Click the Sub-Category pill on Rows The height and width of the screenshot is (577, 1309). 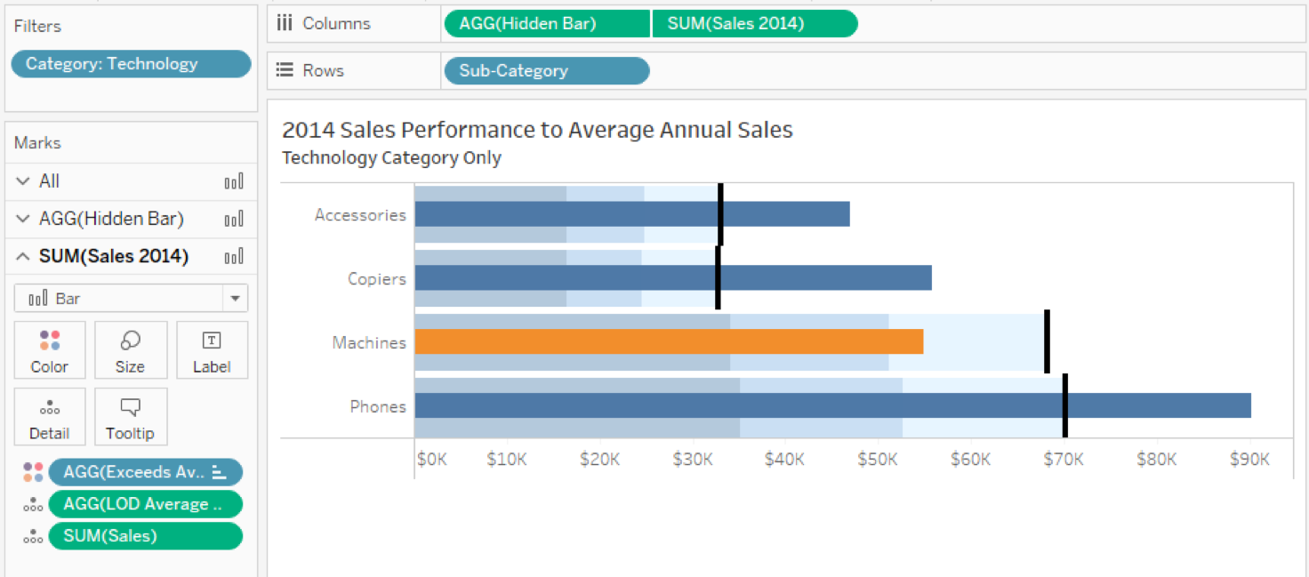pyautogui.click(x=546, y=70)
